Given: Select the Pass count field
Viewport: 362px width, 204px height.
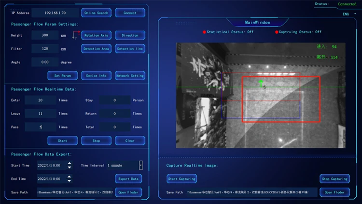Looking at the screenshot, I should pyautogui.click(x=41, y=127).
